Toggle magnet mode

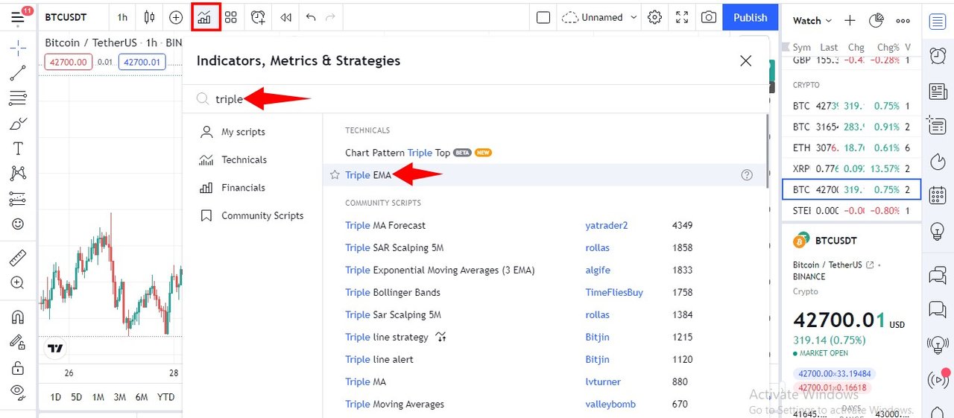click(x=18, y=317)
